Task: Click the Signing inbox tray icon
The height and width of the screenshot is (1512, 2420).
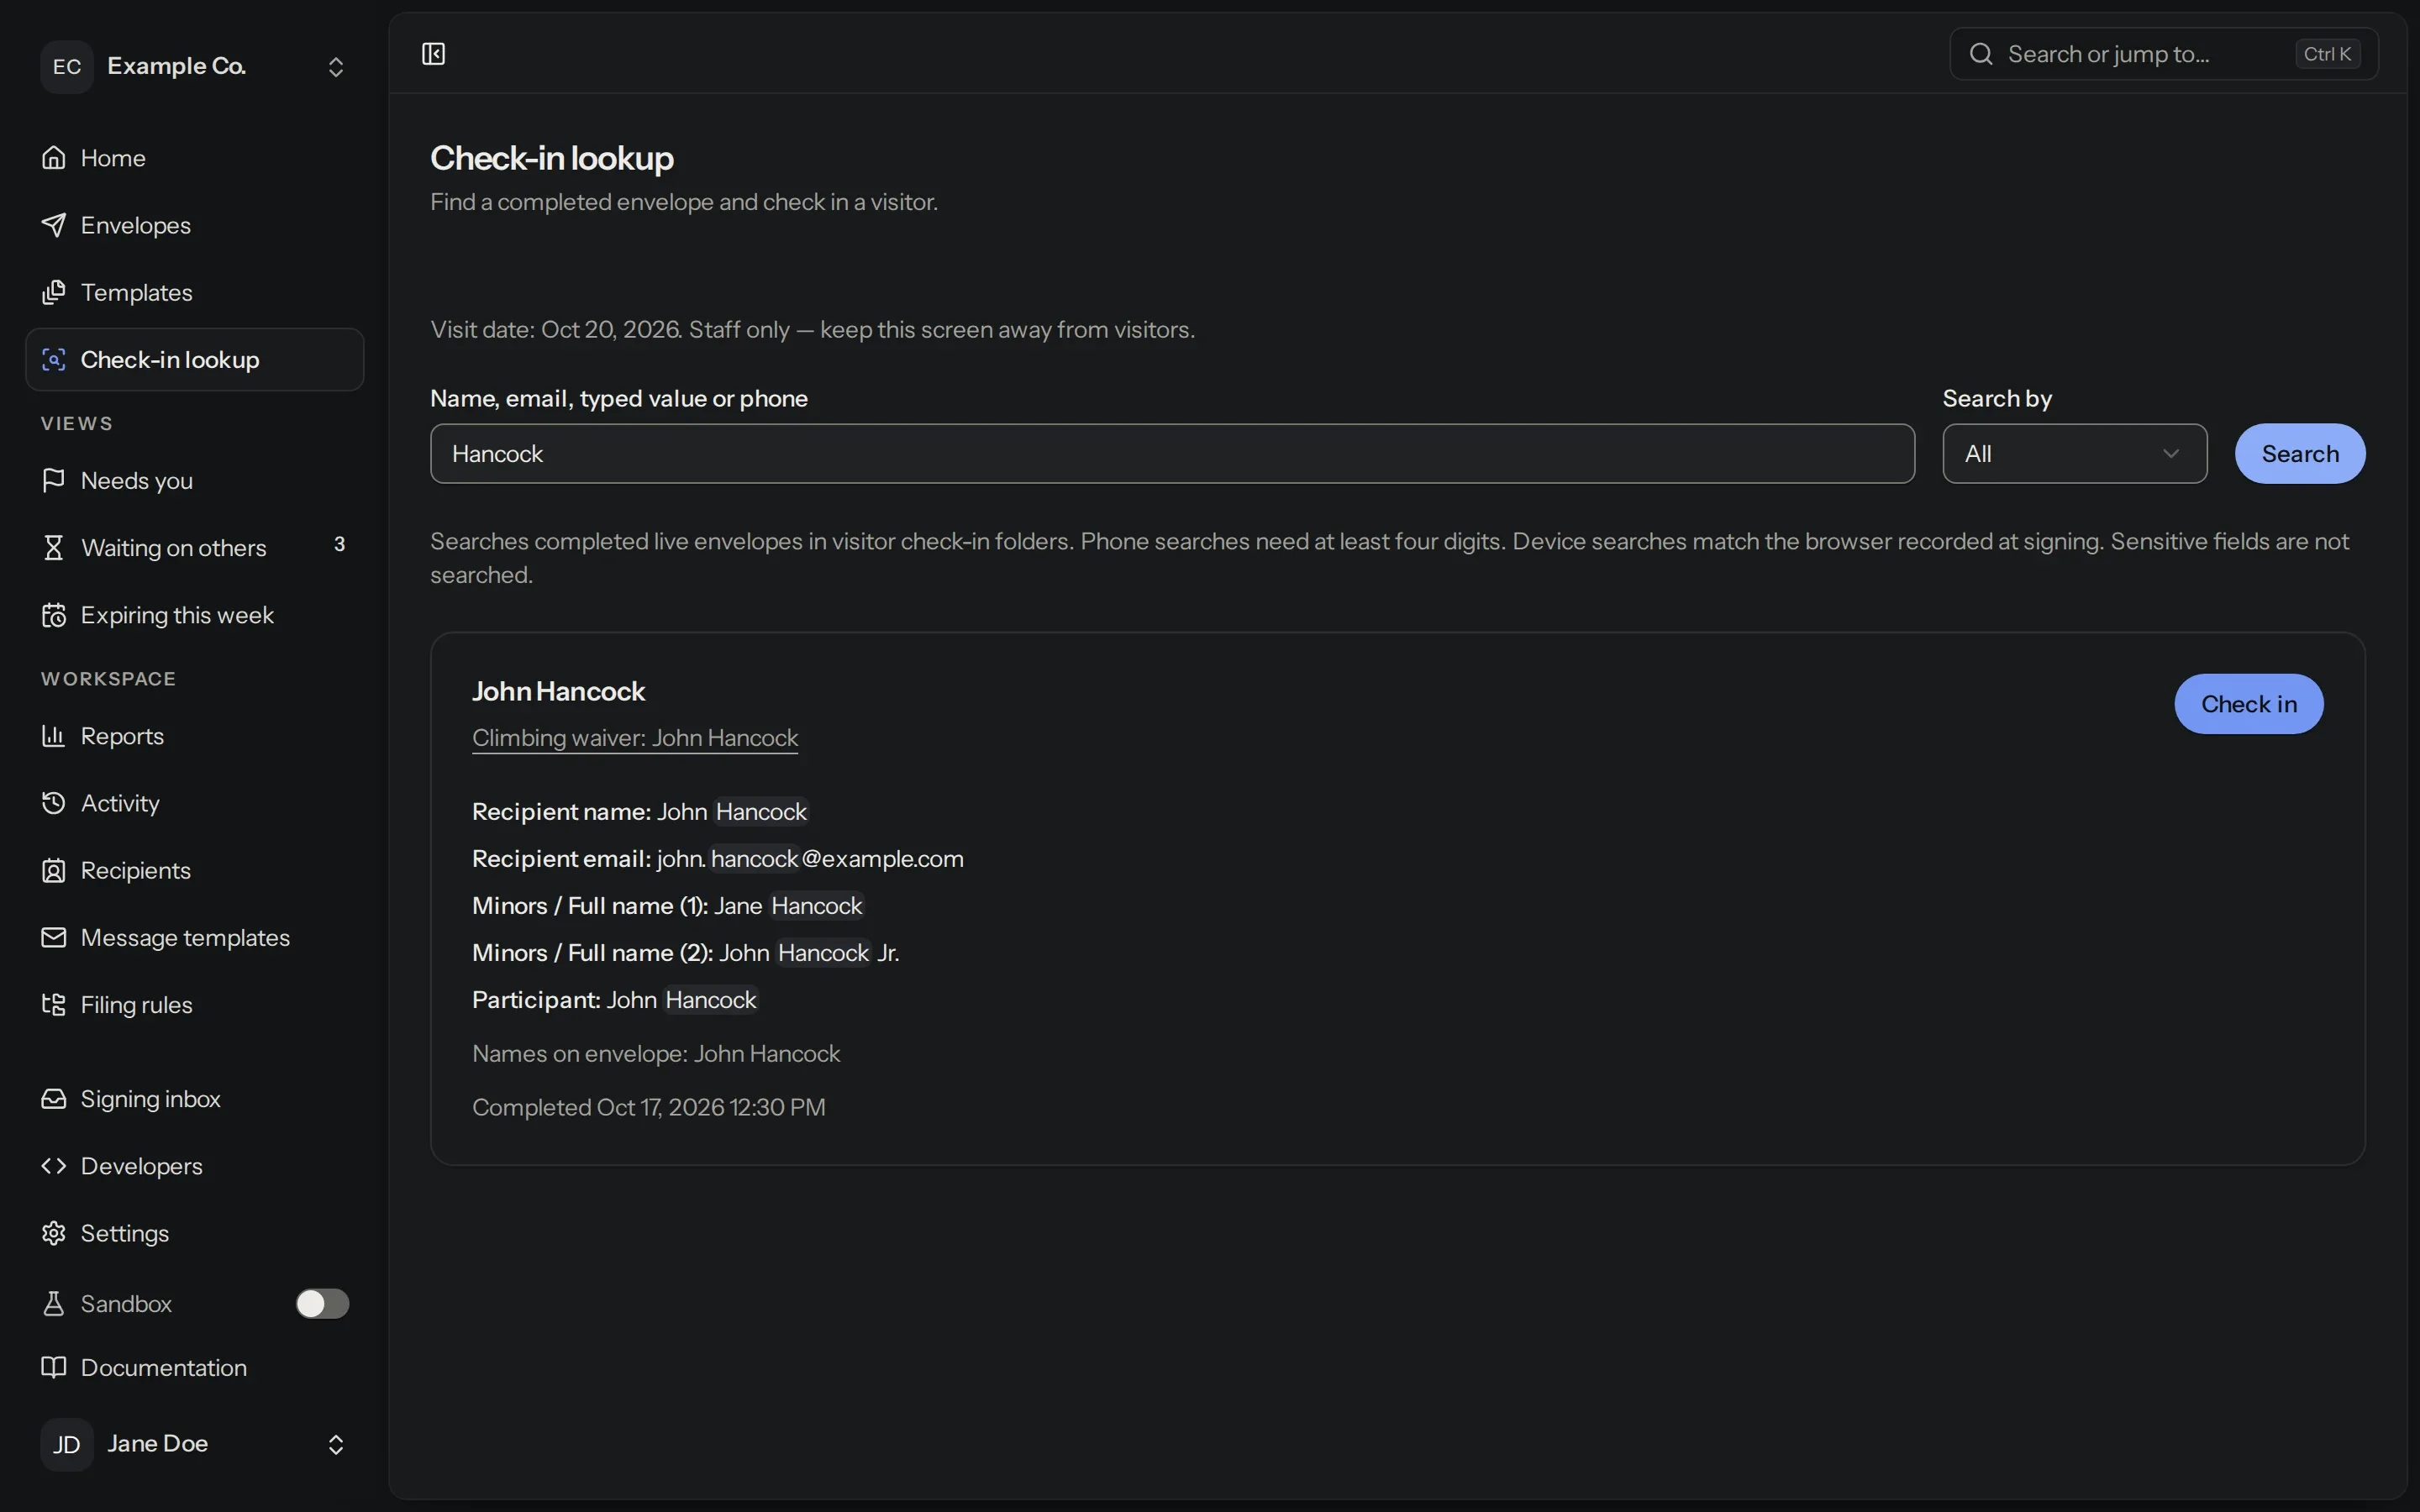Action: [x=54, y=1098]
